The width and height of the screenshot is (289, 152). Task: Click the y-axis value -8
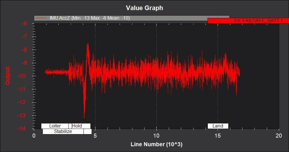pos(25,50)
